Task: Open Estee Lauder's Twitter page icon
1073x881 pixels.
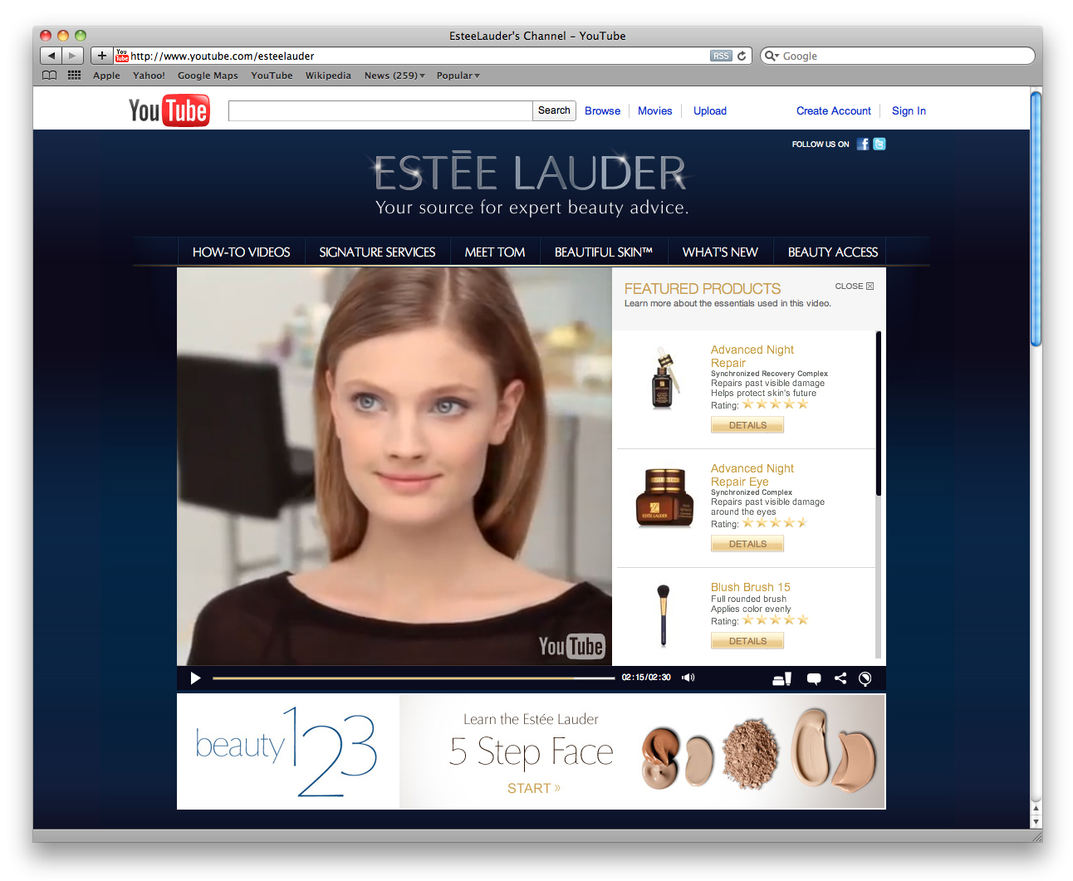Action: tap(879, 144)
